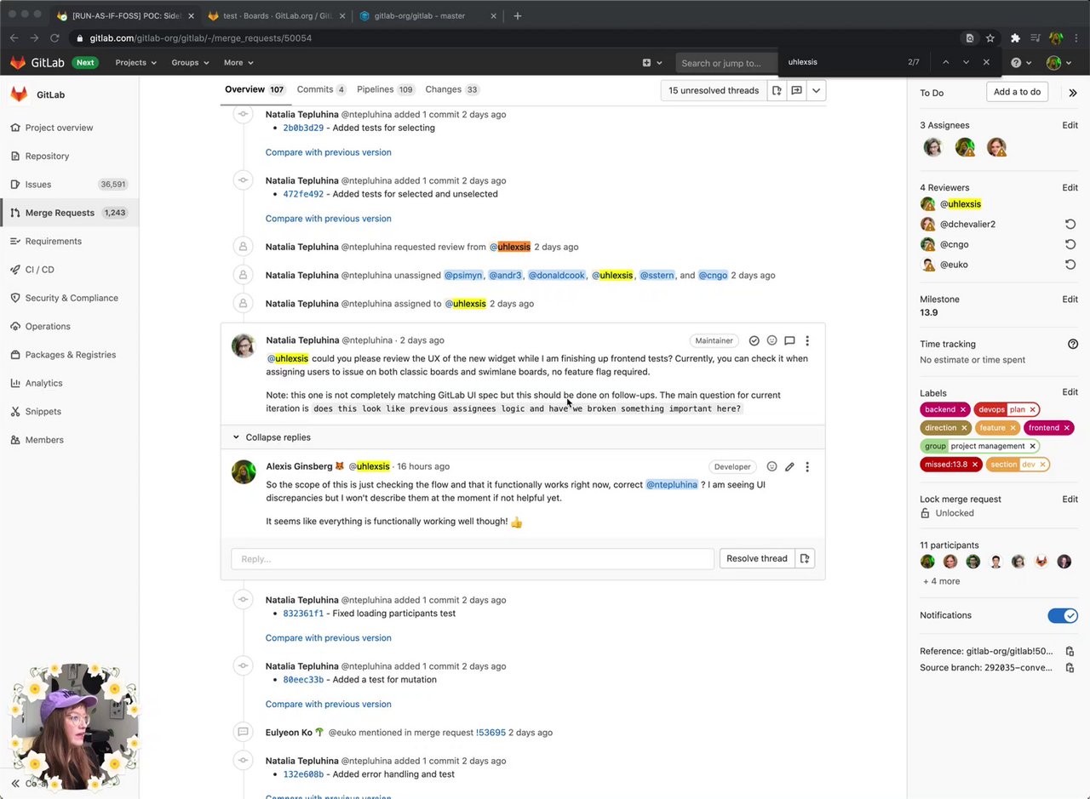Open a new browser tab
1090x799 pixels.
518,15
